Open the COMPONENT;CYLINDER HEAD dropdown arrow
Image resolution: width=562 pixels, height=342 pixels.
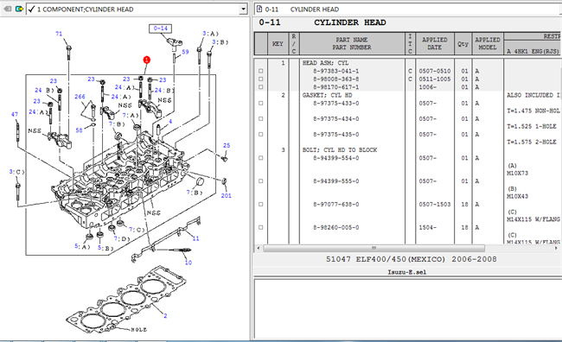(x=243, y=9)
